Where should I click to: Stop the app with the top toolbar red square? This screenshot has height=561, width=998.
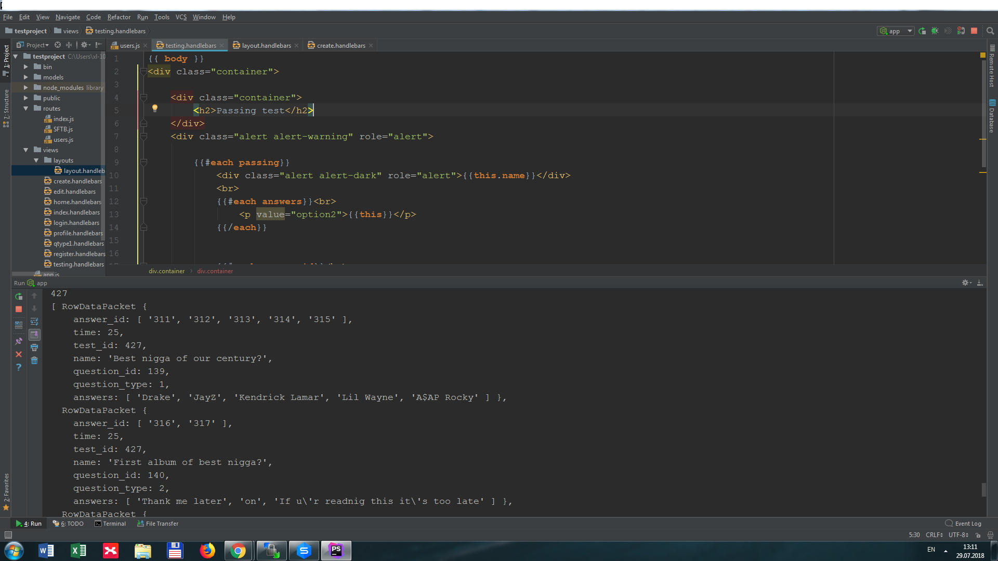(x=974, y=31)
